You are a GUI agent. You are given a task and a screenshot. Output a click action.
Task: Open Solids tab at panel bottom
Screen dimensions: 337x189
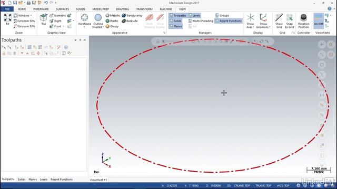point(22,180)
